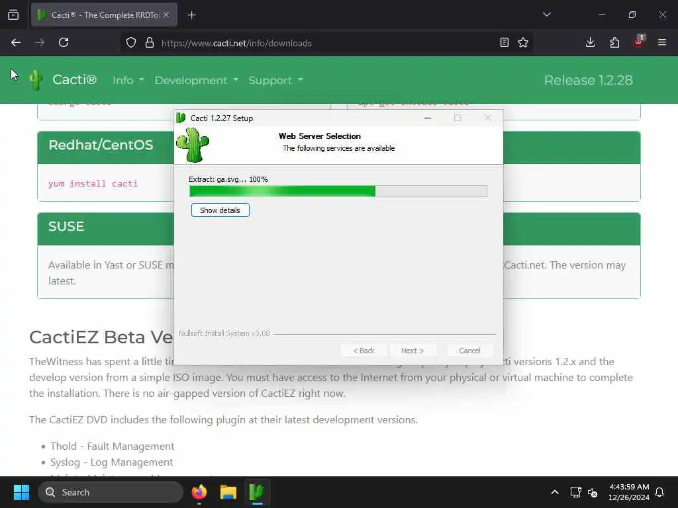The height and width of the screenshot is (508, 678).
Task: Show hidden system tray icons
Action: (x=555, y=492)
